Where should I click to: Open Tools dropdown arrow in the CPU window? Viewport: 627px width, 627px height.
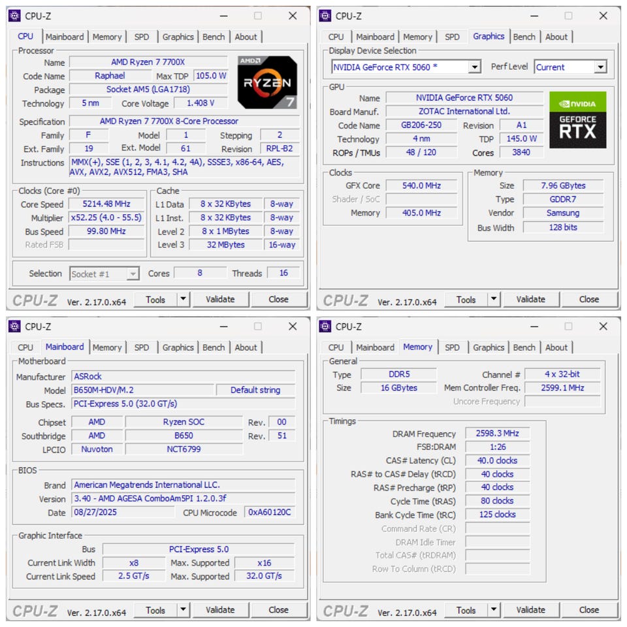183,299
